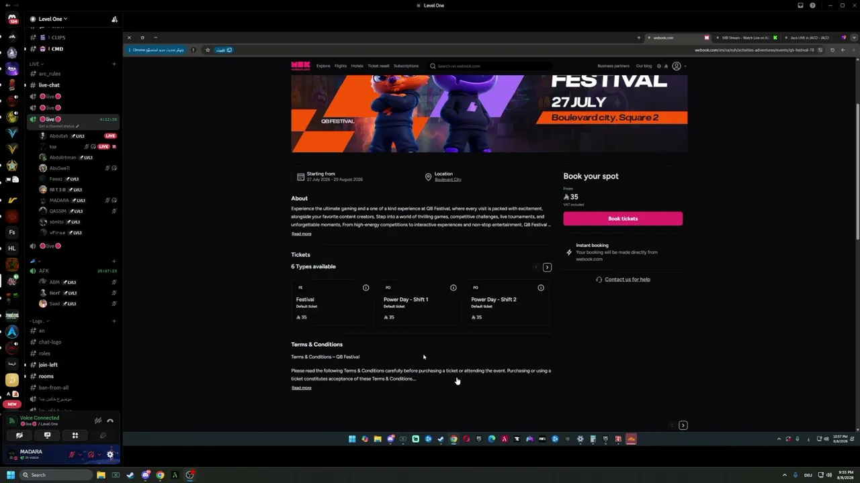Undeafen headphones in MADARA user panel

pyautogui.click(x=91, y=454)
